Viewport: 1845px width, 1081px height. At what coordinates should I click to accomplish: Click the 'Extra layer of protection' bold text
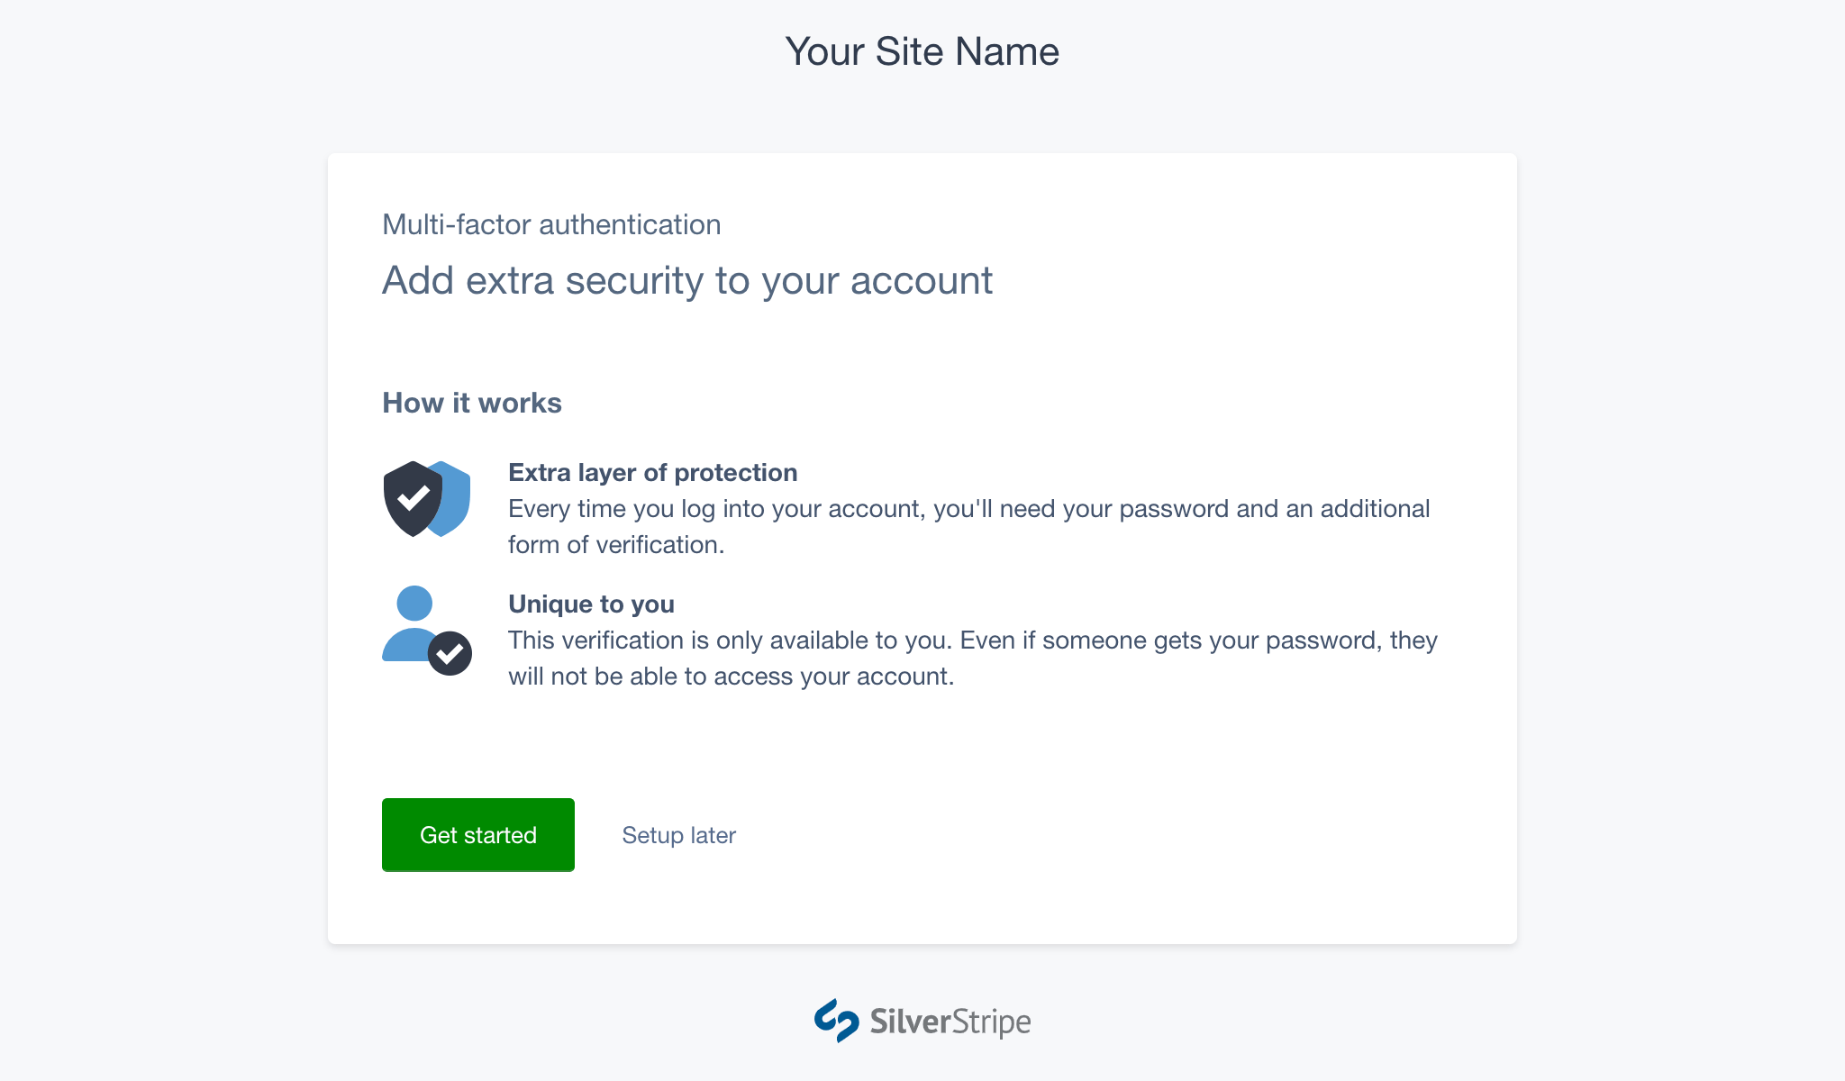click(x=652, y=472)
